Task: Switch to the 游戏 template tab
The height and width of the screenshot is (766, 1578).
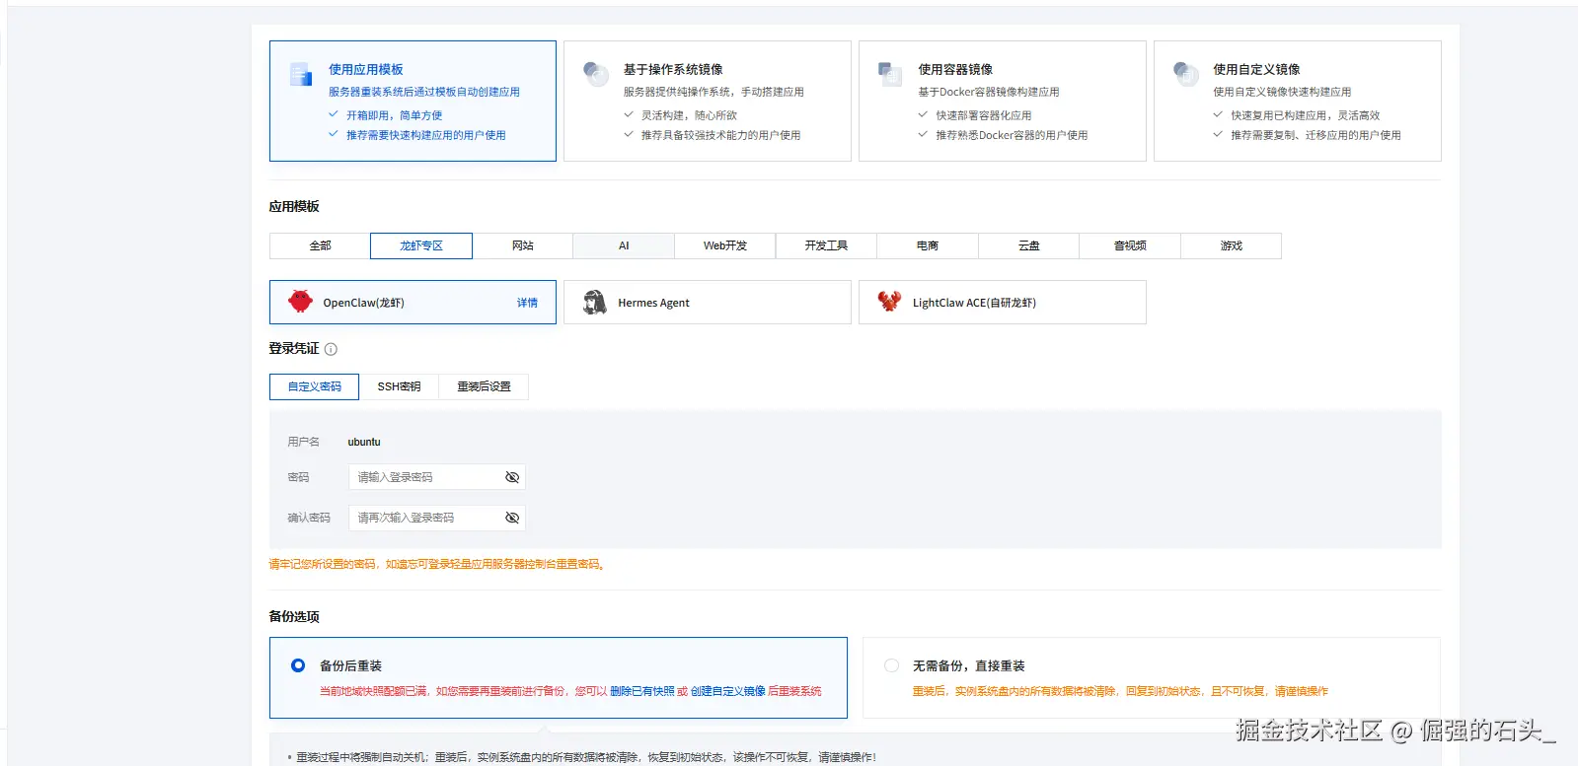Action: (1232, 245)
